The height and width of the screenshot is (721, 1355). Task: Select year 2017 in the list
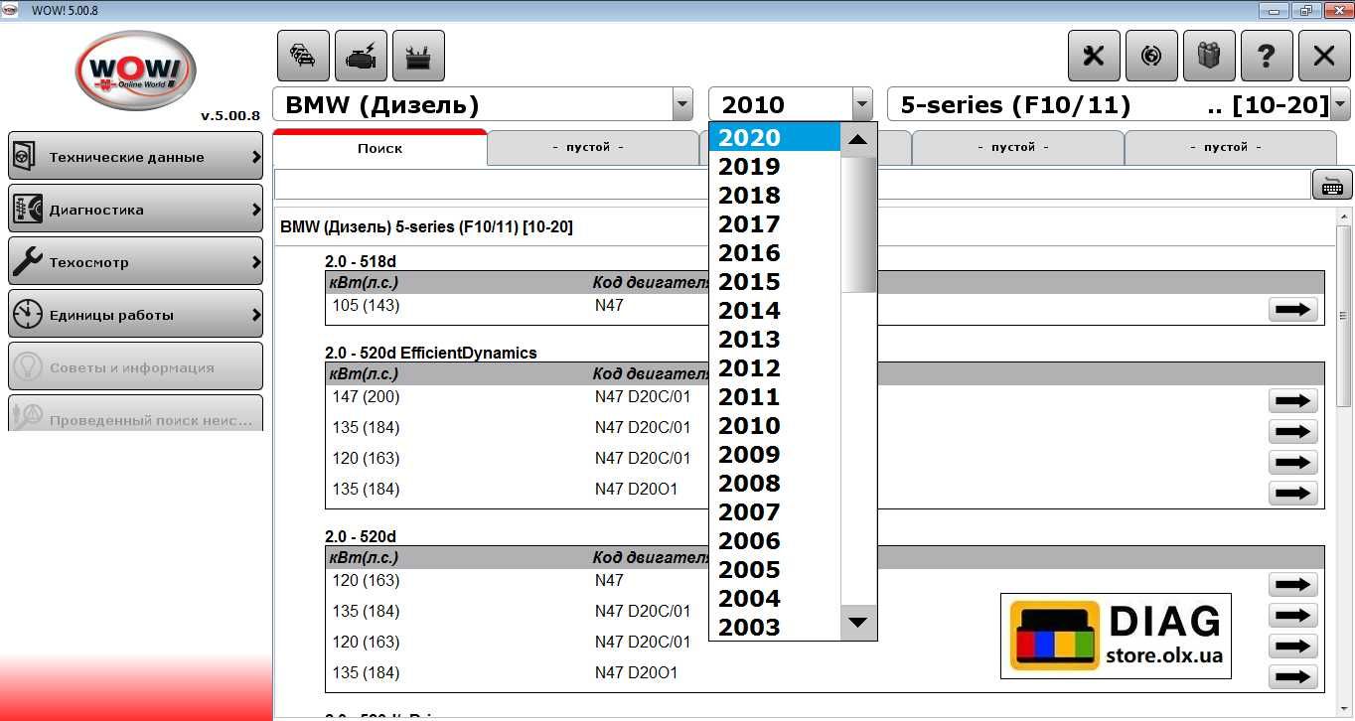point(775,223)
